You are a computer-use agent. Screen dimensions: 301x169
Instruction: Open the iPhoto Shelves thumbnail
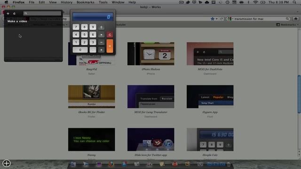pos(150,54)
